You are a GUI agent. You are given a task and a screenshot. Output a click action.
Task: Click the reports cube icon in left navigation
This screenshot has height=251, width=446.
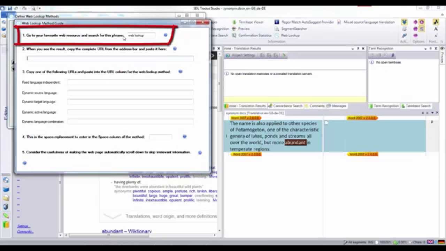[x=6, y=207]
